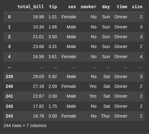149x134 pixels.
Task: Select the size column header
Action: click(137, 7)
